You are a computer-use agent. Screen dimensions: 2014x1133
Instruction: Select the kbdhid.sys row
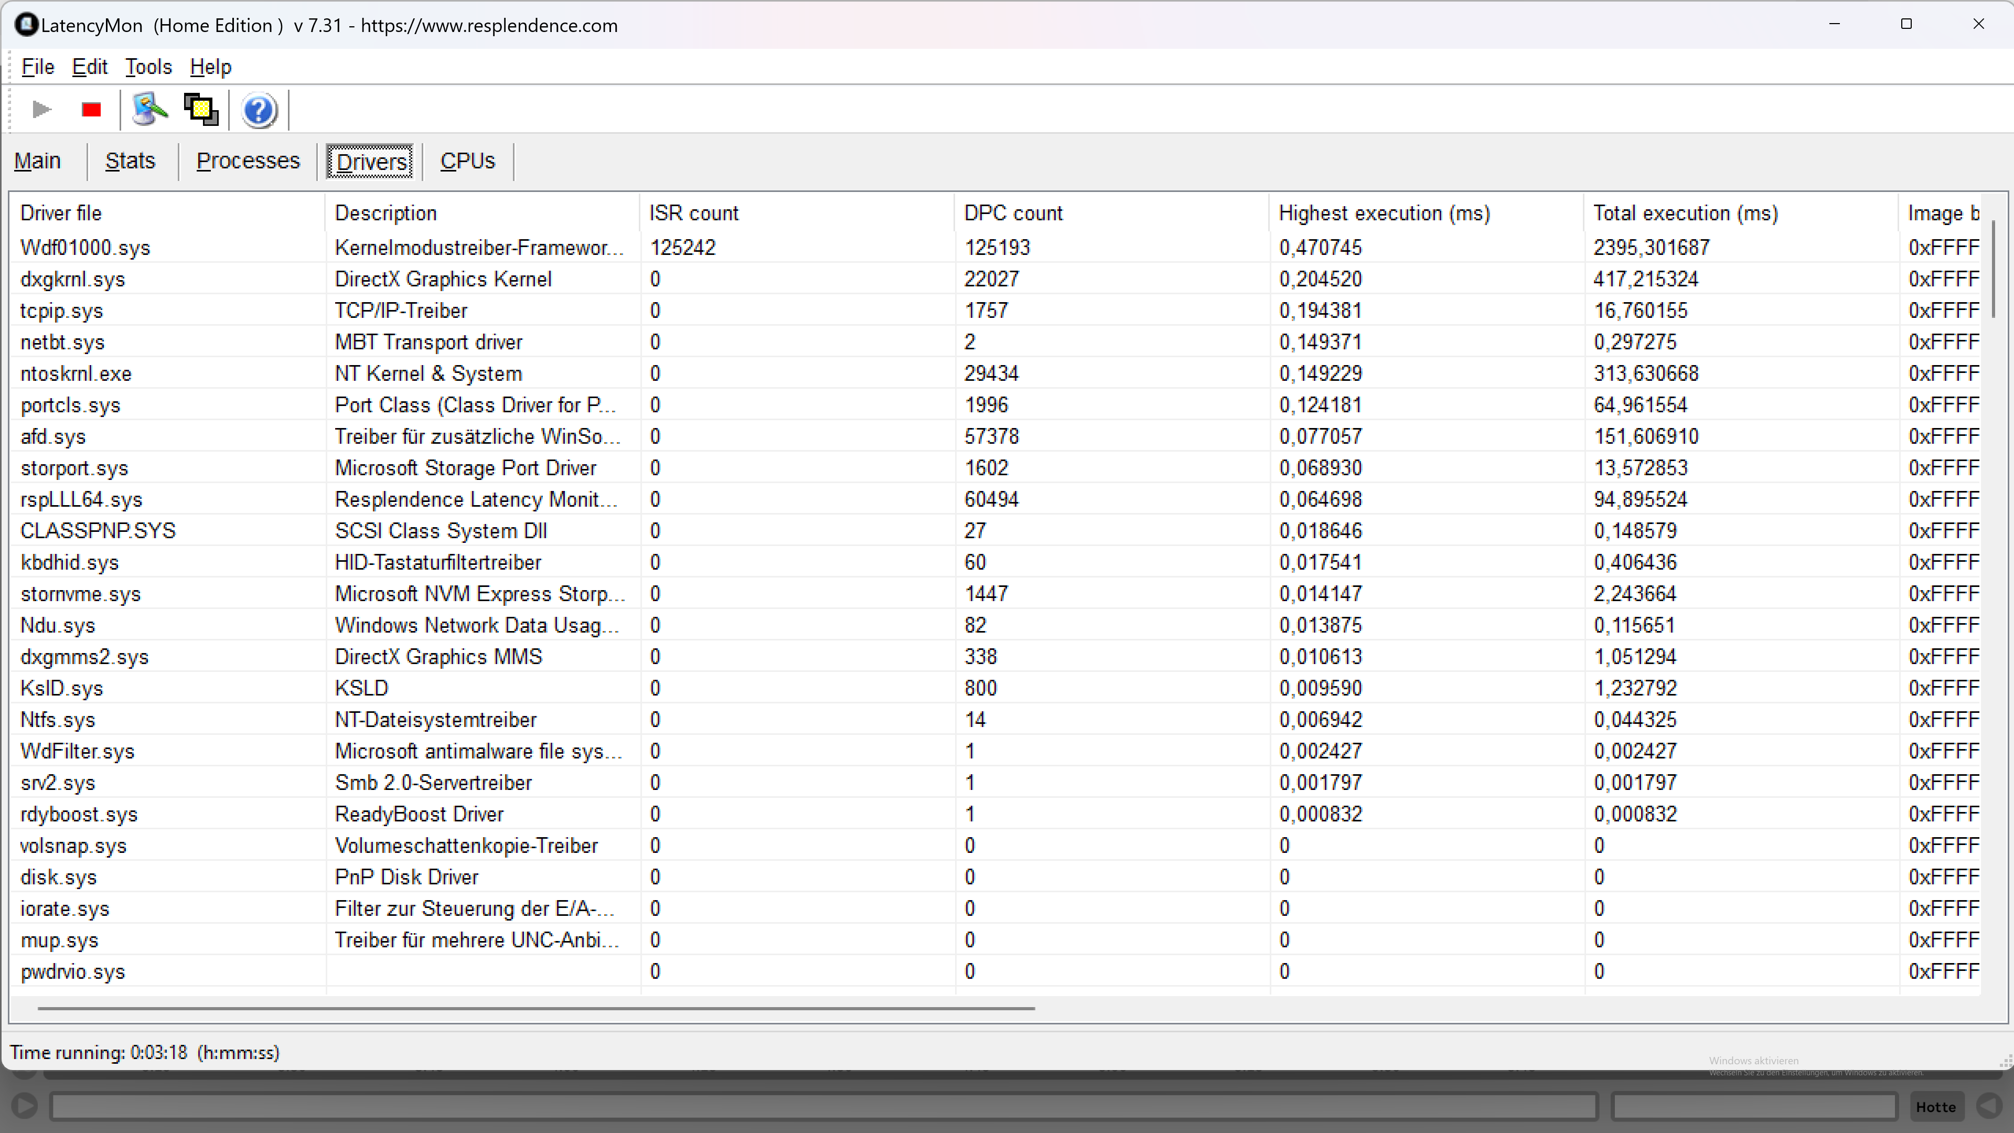[995, 562]
